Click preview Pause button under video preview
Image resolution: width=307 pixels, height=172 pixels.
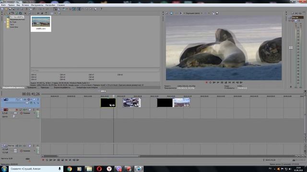coord(222,82)
